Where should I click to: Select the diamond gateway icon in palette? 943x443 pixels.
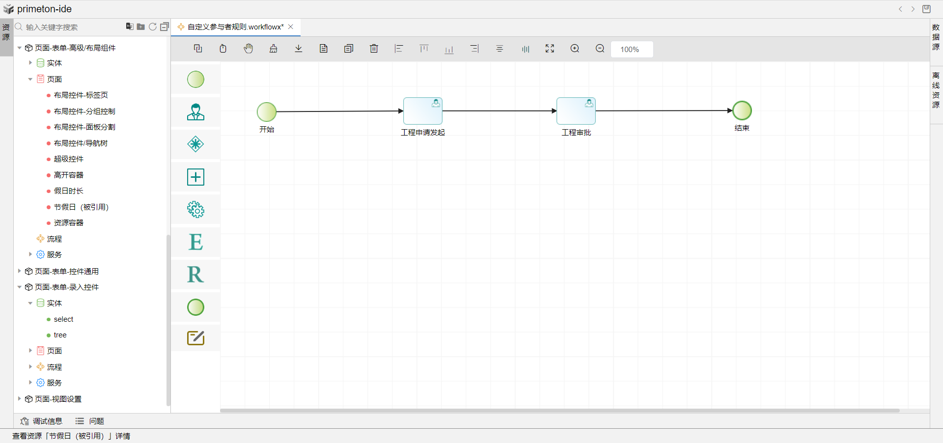[x=195, y=144]
